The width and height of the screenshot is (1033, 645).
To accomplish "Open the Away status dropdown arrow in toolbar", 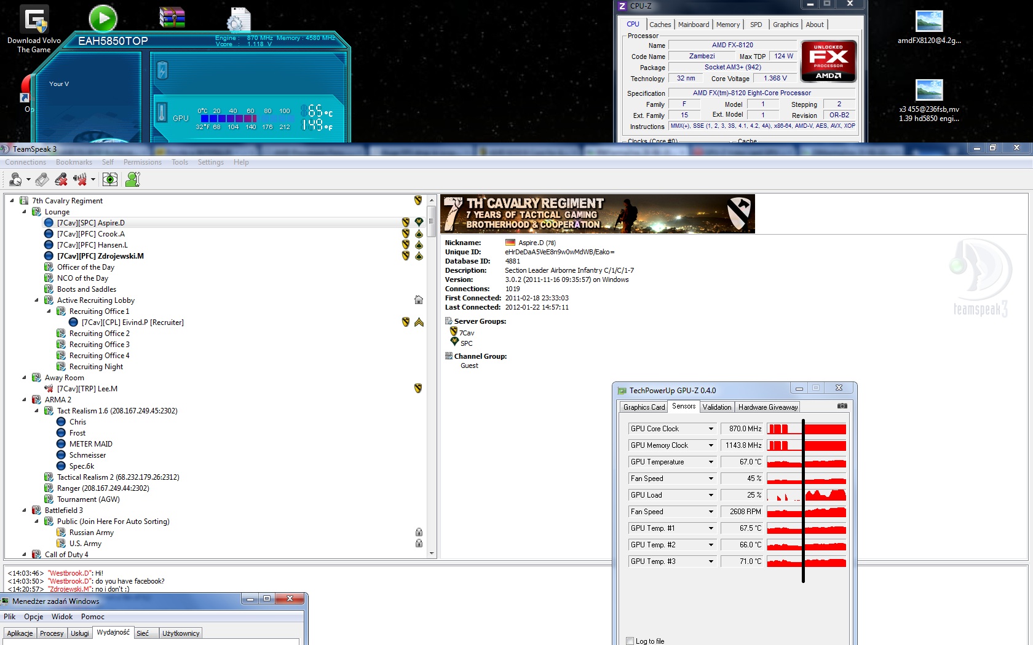I will 28,179.
